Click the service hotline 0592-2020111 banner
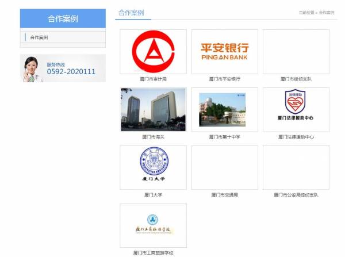The height and width of the screenshot is (257, 345). pyautogui.click(x=63, y=68)
